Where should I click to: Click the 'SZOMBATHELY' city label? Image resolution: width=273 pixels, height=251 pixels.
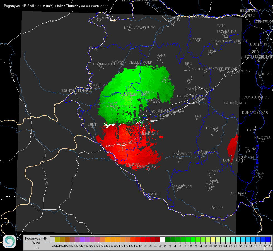click(106, 64)
